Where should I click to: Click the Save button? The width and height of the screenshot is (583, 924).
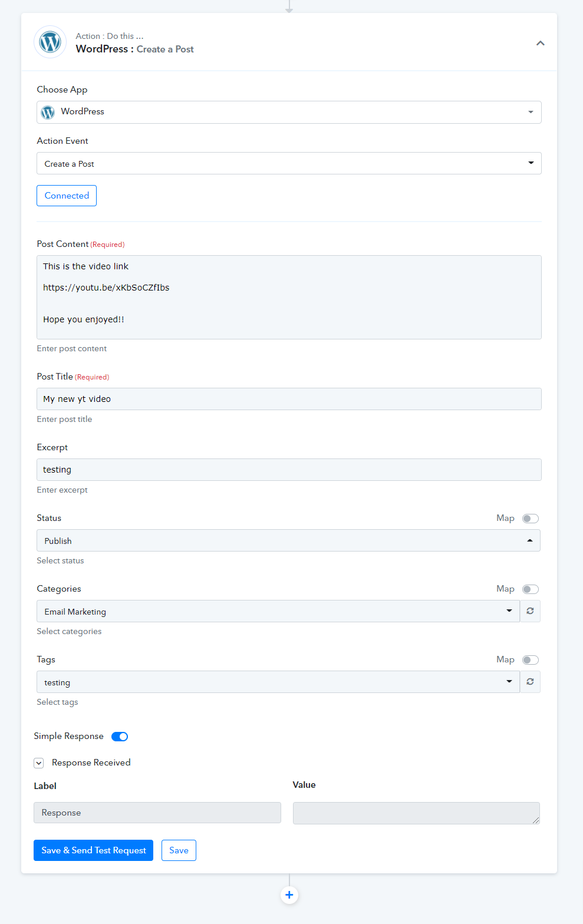pyautogui.click(x=179, y=850)
